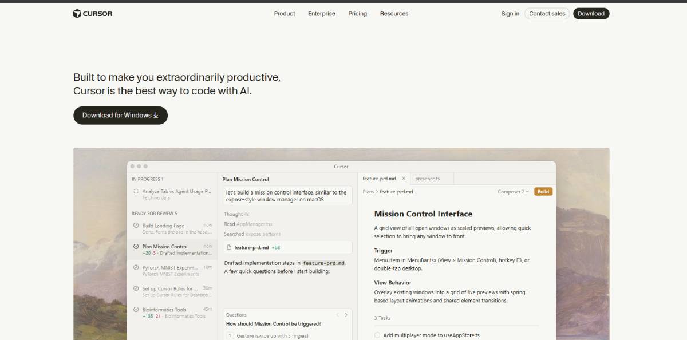Click the mission control prompt text box
The width and height of the screenshot is (687, 340).
[x=287, y=196]
